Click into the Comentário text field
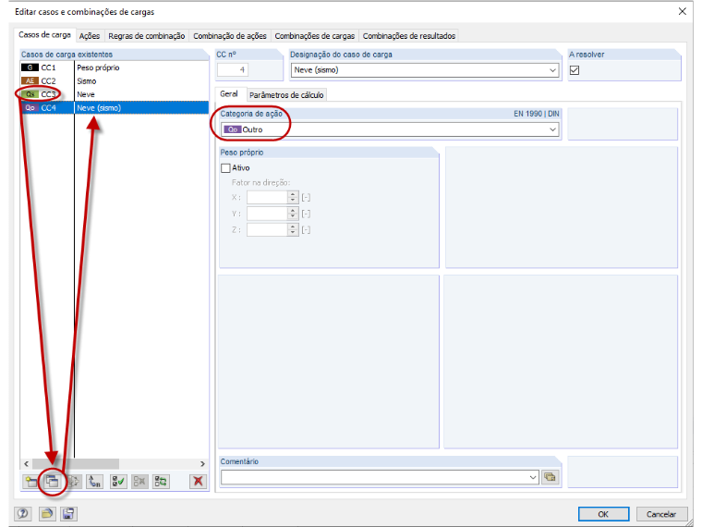The height and width of the screenshot is (527, 702). pos(374,477)
